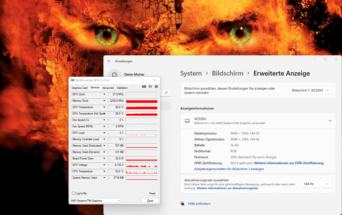Click the Hilfe anfordern help icon
This screenshot has height=215, width=342.
(182, 203)
